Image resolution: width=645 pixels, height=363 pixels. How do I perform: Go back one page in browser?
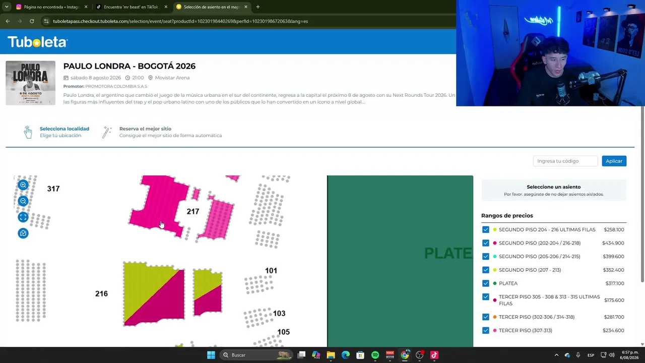point(8,21)
